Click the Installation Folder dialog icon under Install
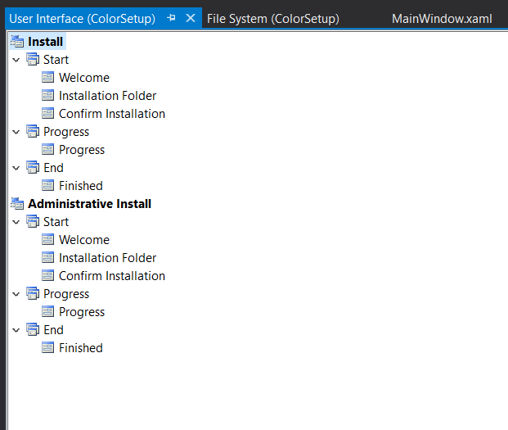The image size is (508, 430). [48, 95]
